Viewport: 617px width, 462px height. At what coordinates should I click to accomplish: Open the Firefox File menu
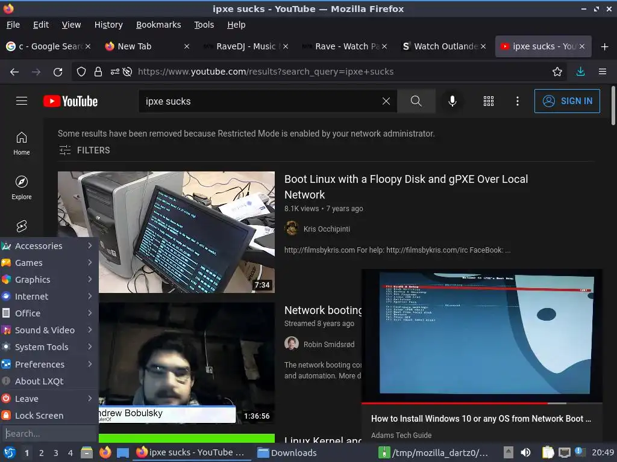click(13, 25)
